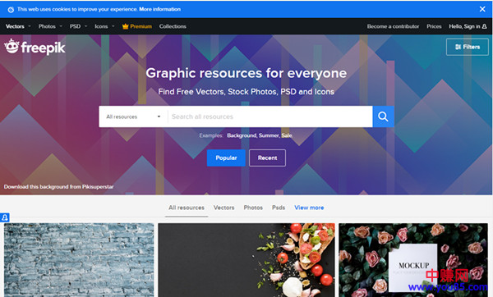This screenshot has height=297, width=493.
Task: Select the Popular toggle button
Action: click(x=226, y=158)
